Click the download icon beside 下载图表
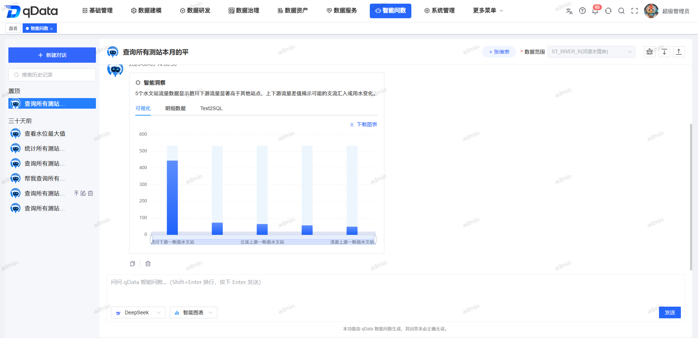This screenshot has width=698, height=338. [x=352, y=124]
